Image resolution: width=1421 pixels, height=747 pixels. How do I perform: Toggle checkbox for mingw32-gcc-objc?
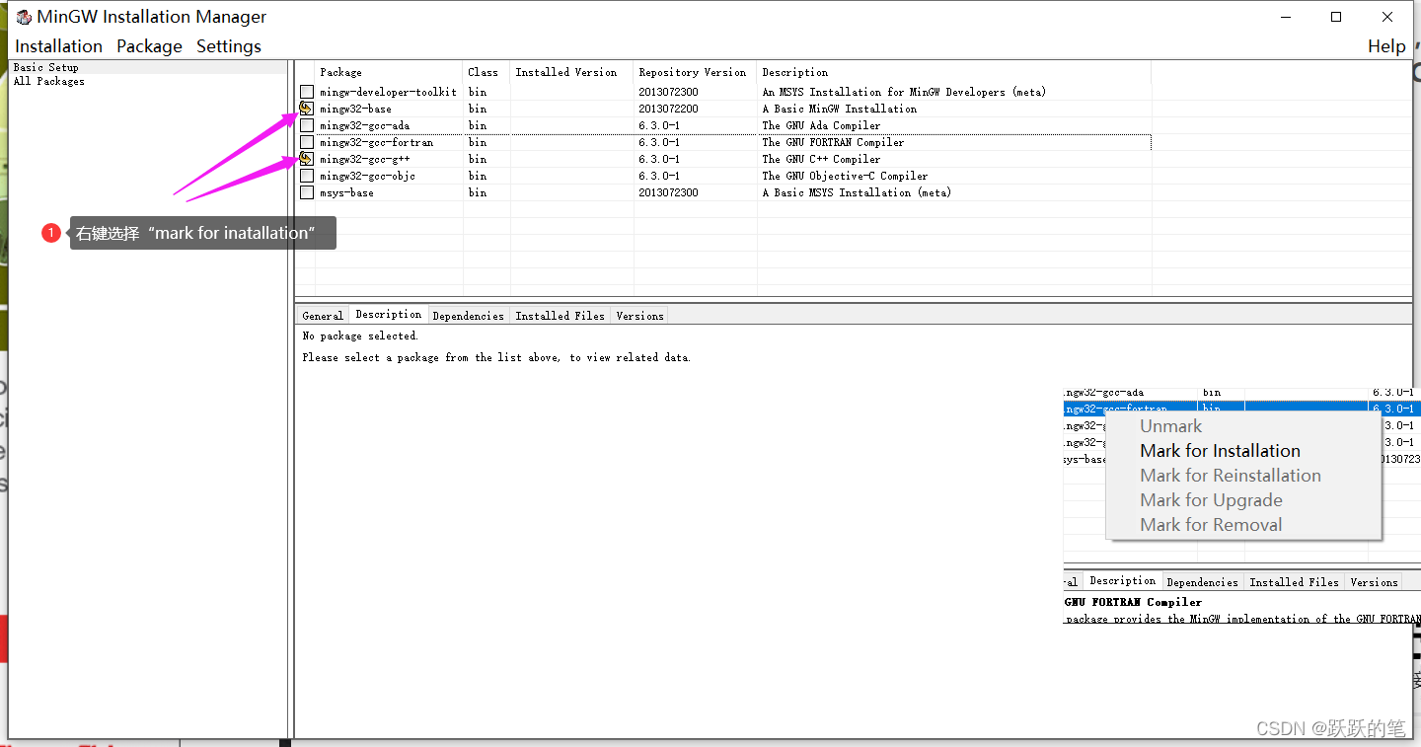(x=307, y=176)
